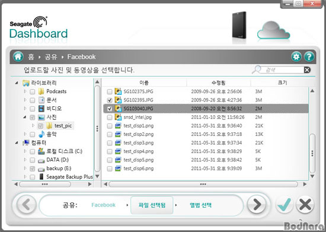Click the folder tree horizontal scrollbar thumb
Screen dimensions: 326x232
(x=45, y=184)
